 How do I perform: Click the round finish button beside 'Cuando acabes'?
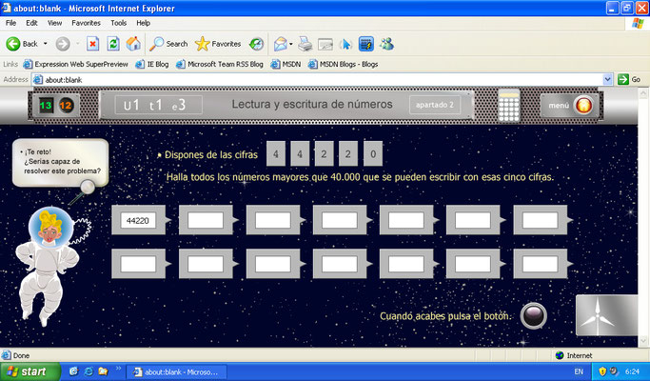pyautogui.click(x=534, y=316)
